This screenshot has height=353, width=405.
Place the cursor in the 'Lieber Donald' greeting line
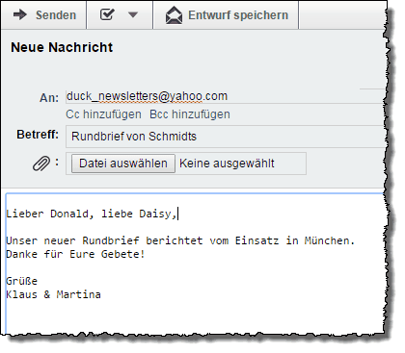(92, 214)
